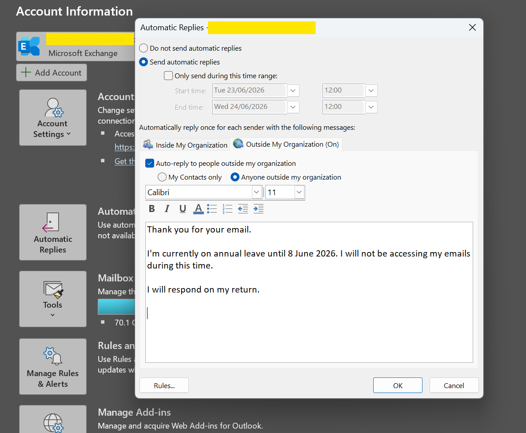This screenshot has width=526, height=433.
Task: Choose My Contacts only
Action: click(x=162, y=177)
